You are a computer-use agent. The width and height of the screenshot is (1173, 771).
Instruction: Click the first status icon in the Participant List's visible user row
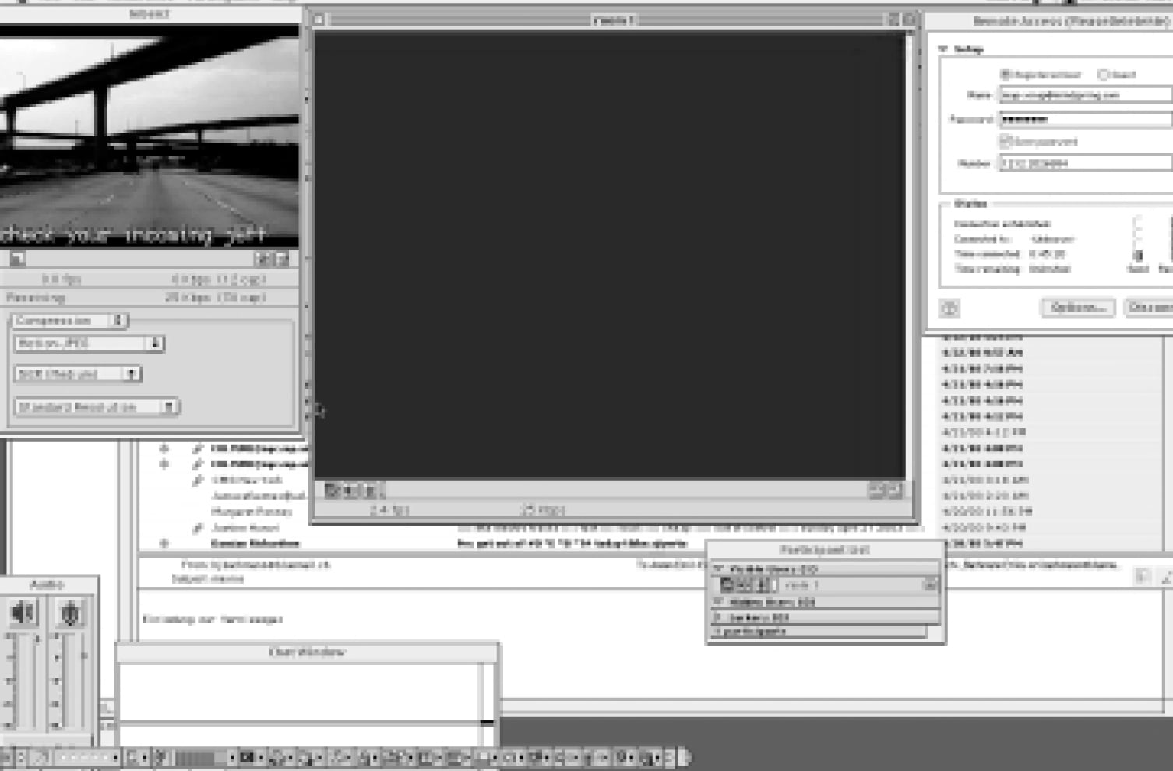(x=727, y=586)
